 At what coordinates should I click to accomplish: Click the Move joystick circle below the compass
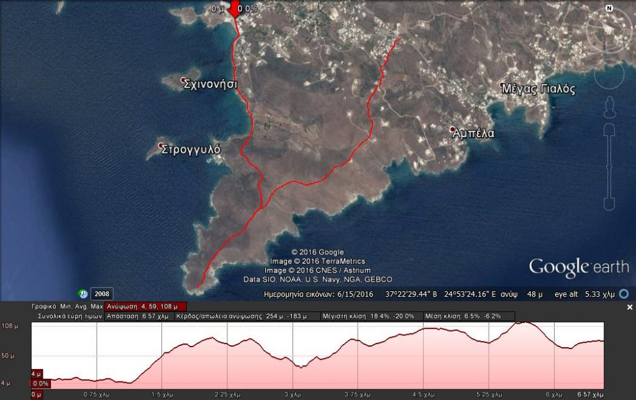(x=609, y=73)
